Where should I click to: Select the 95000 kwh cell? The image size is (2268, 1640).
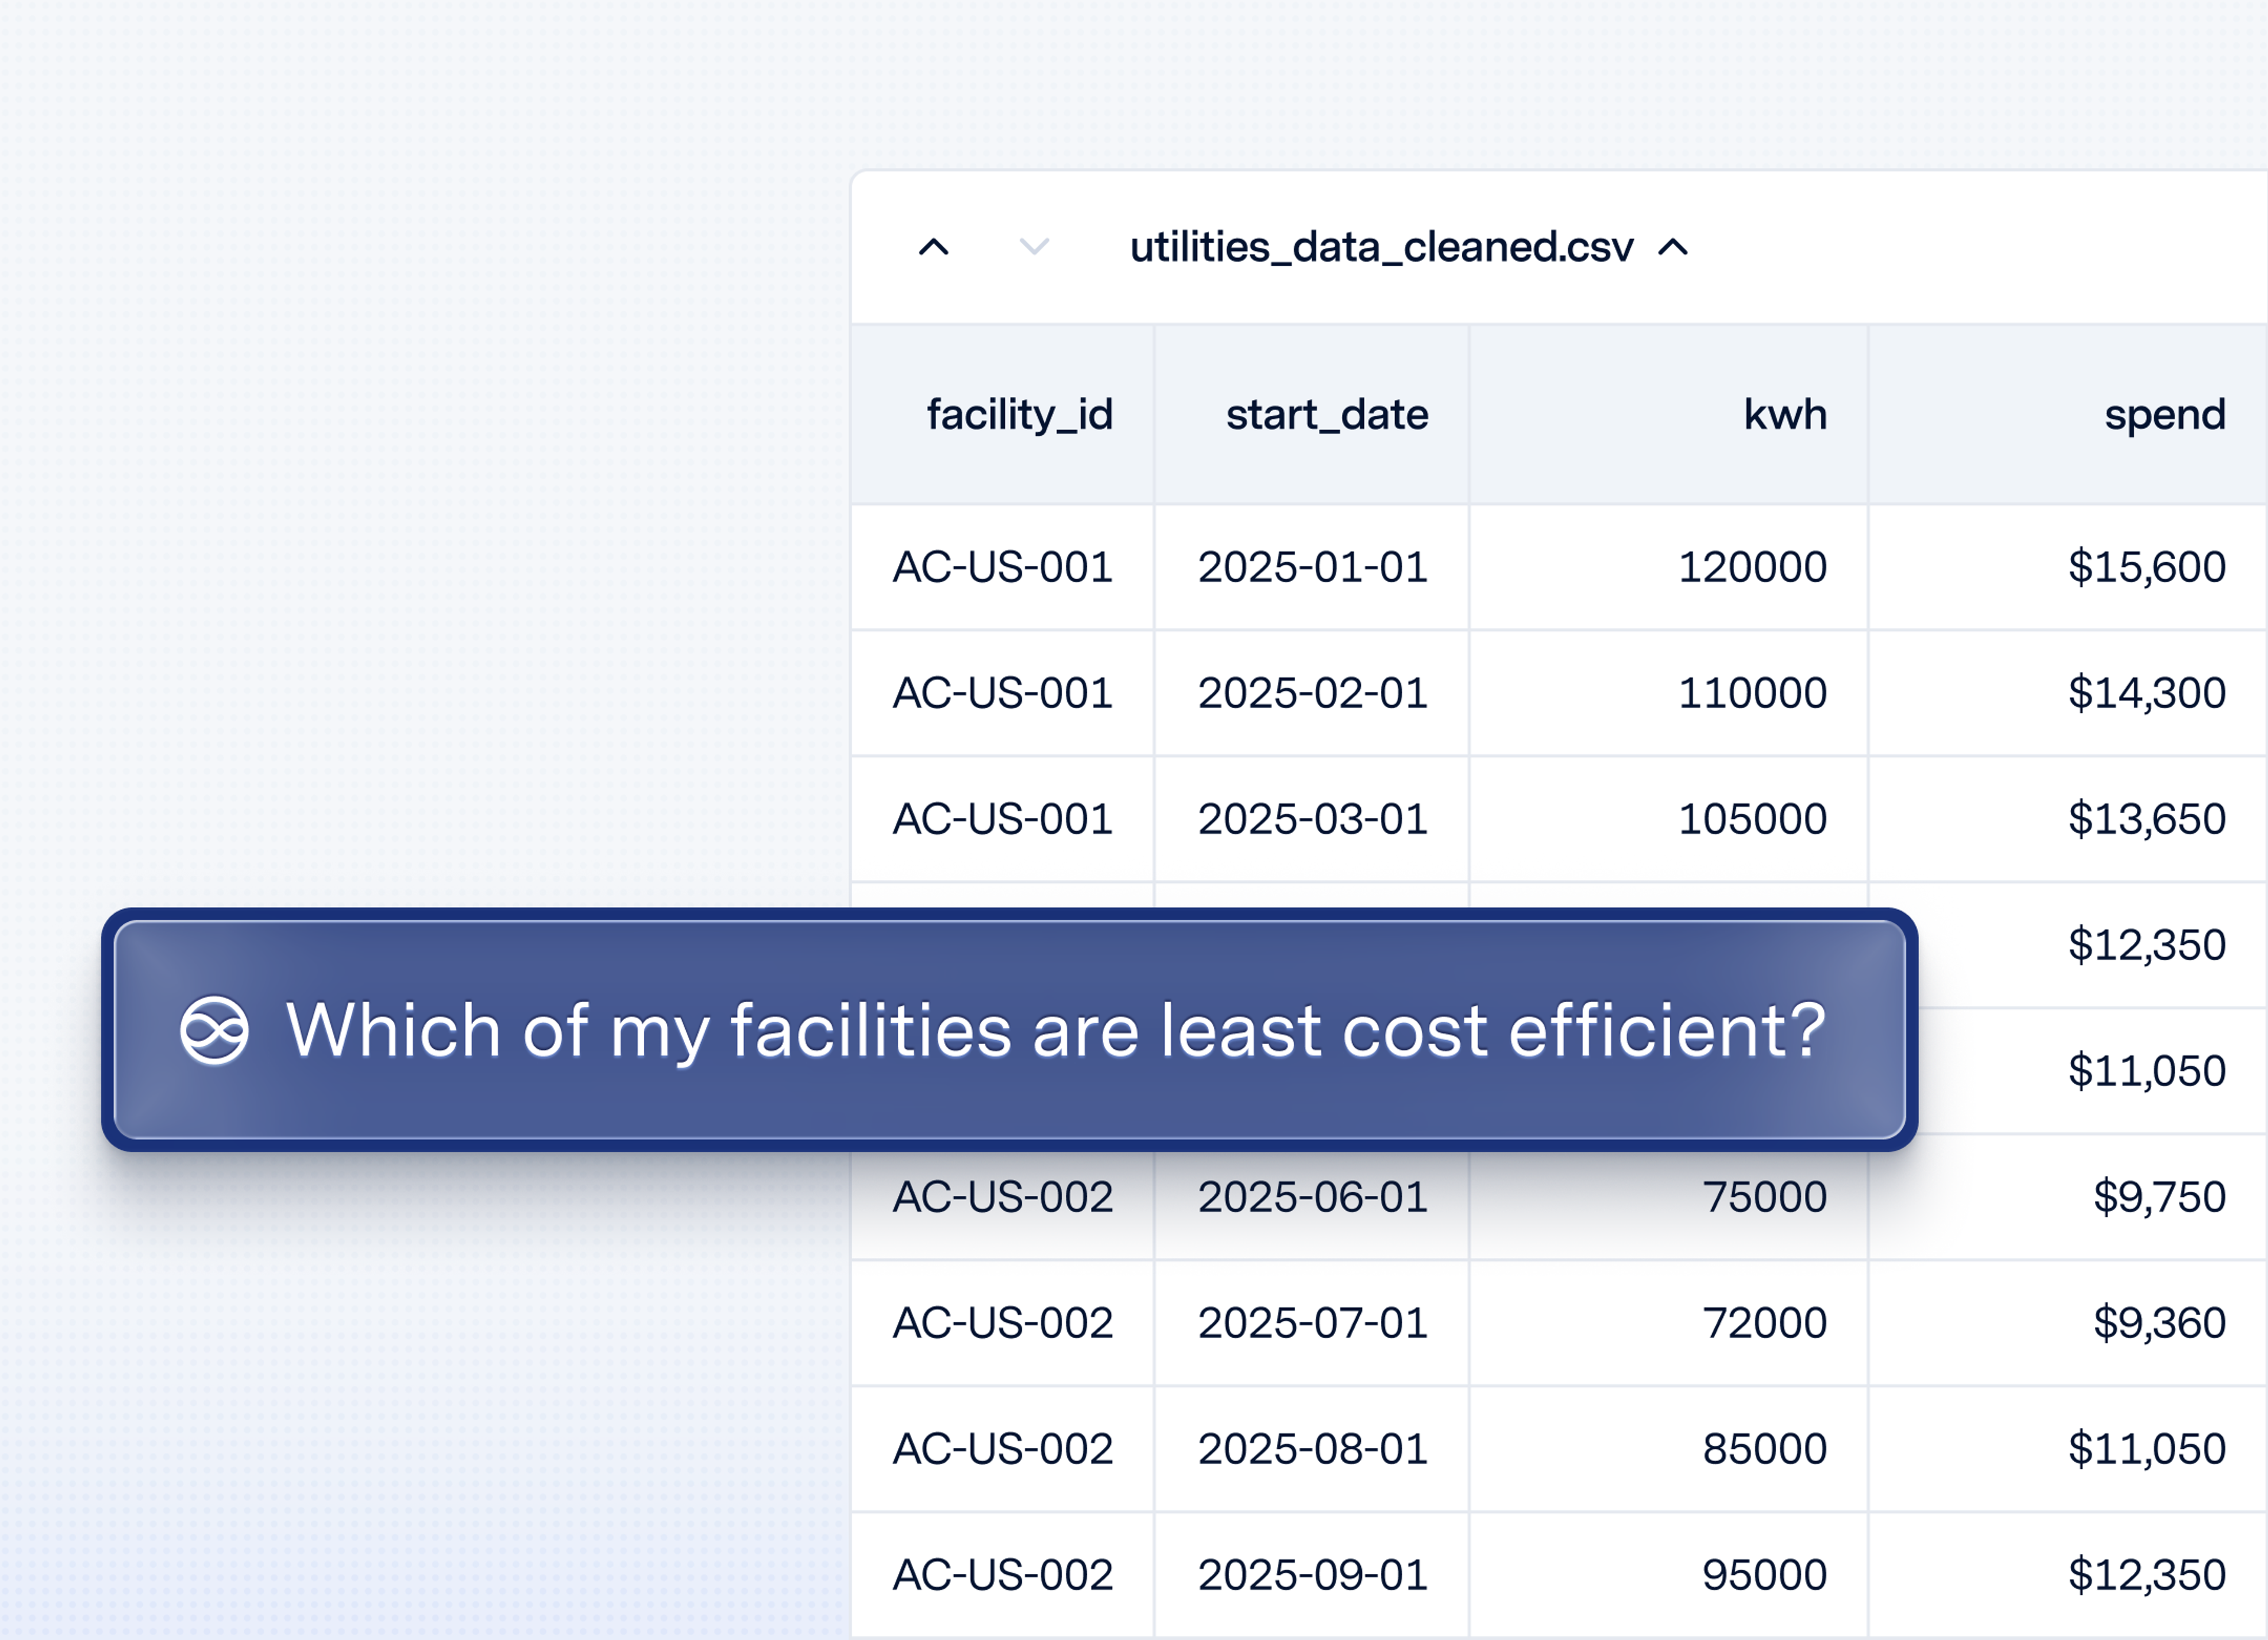1669,1575
